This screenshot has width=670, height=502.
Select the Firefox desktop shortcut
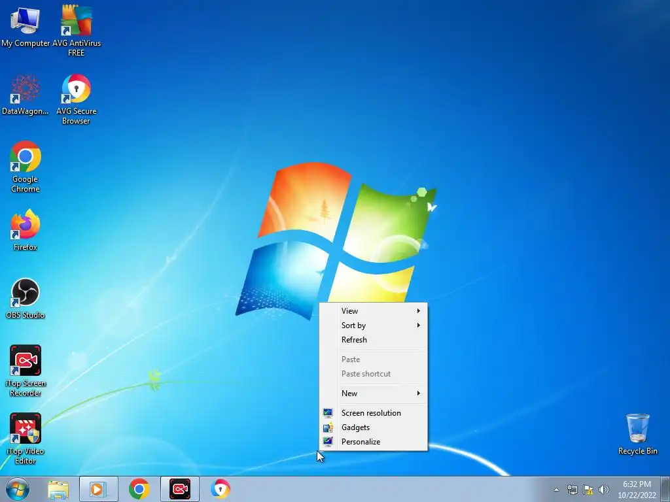26,229
